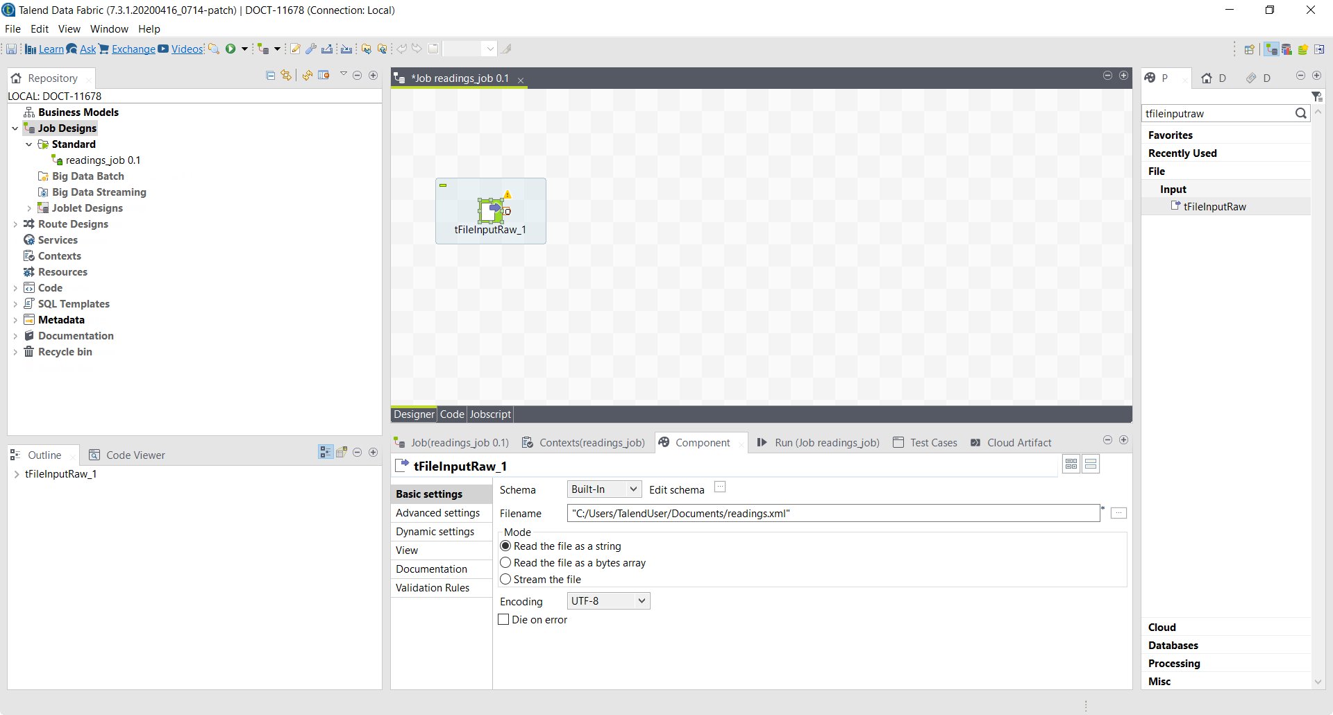Select Read the file as a string
This screenshot has height=715, width=1333.
click(x=505, y=546)
